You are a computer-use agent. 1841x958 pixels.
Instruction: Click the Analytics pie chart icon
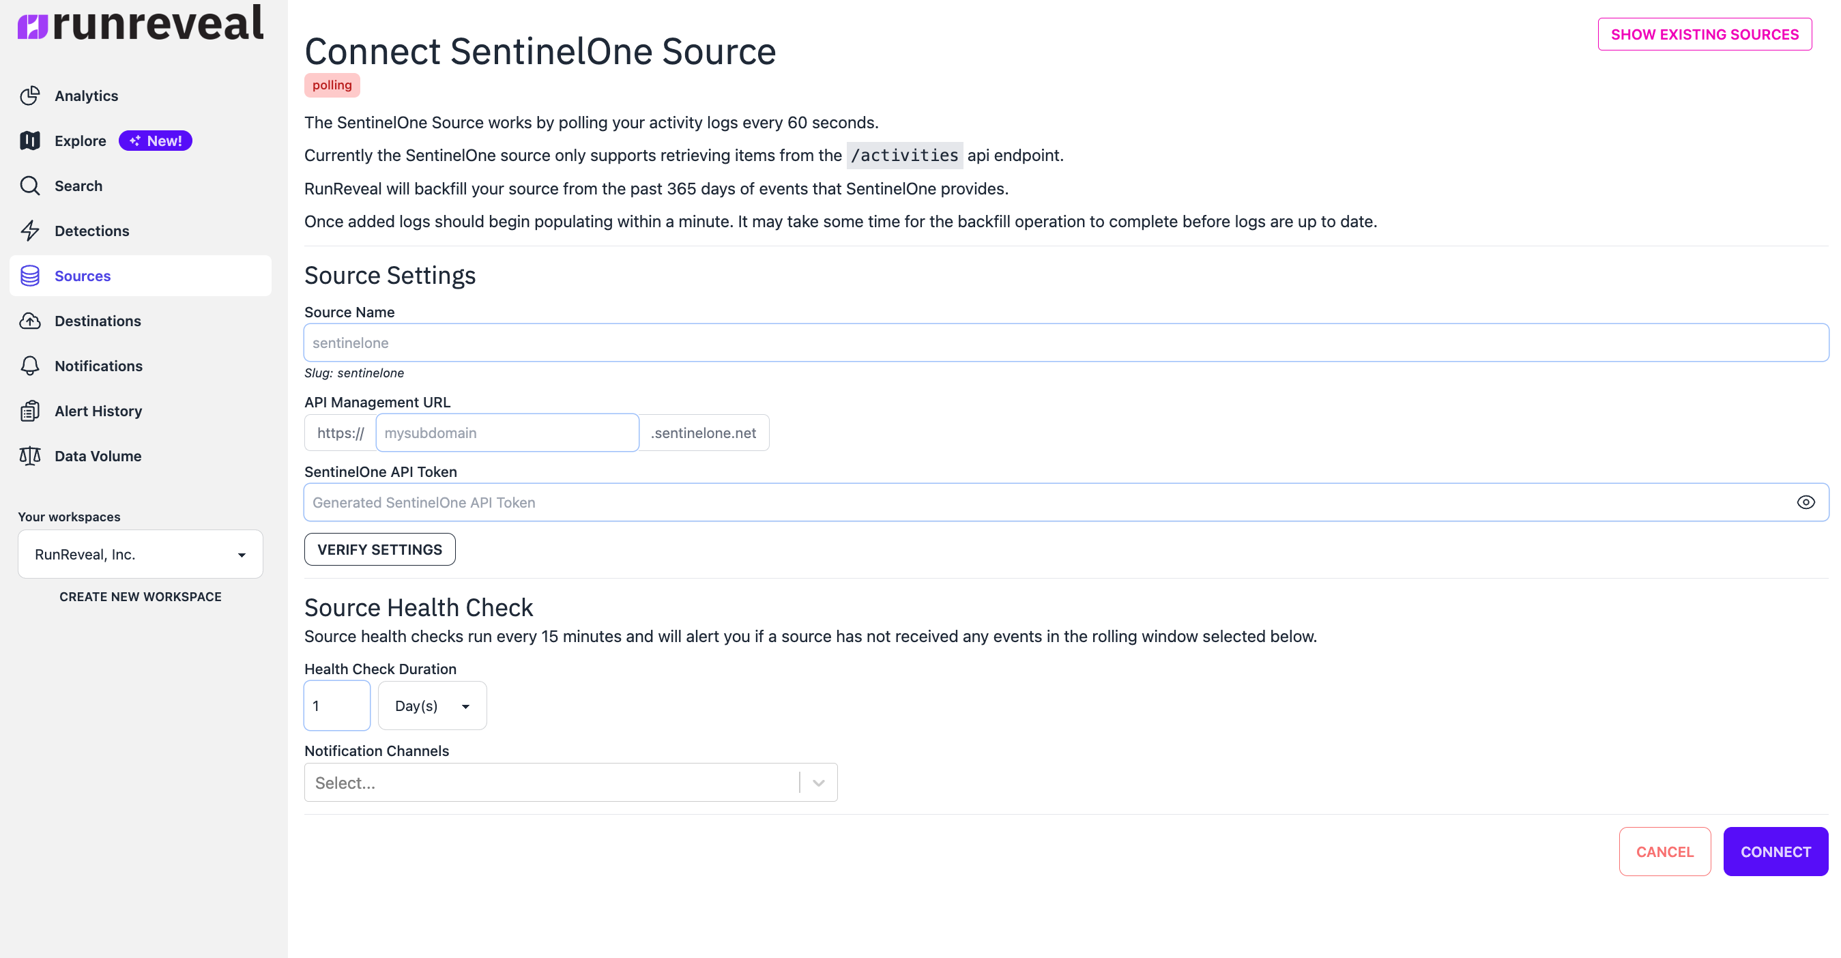tap(30, 96)
